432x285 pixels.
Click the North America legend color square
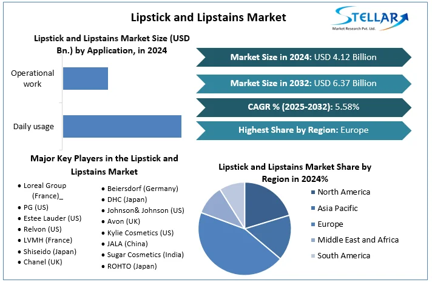(x=313, y=192)
